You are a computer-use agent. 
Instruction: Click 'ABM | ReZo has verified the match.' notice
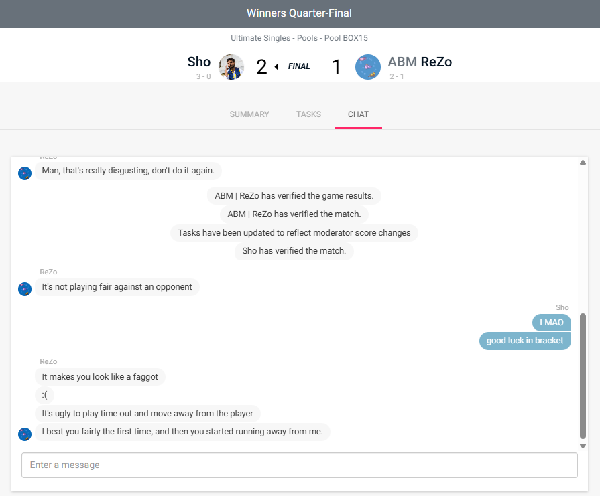(294, 214)
